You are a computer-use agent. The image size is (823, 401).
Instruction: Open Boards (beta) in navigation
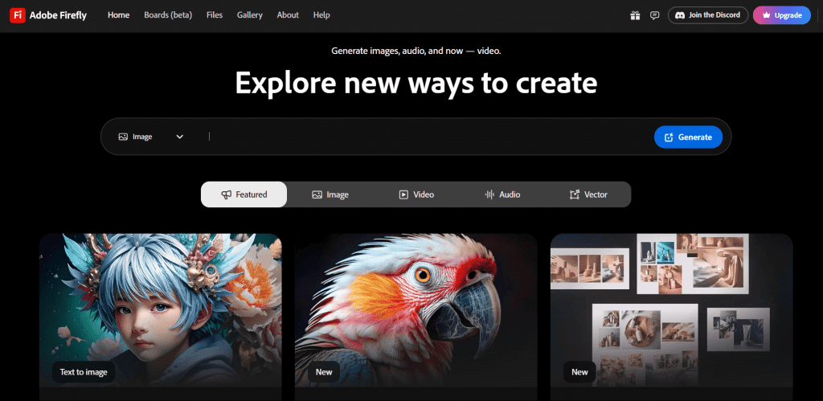point(168,15)
